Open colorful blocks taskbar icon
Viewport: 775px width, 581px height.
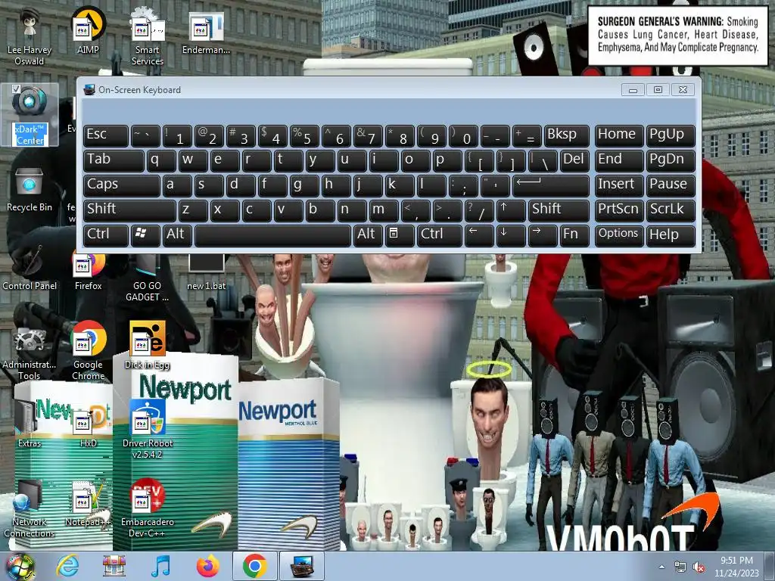point(114,566)
